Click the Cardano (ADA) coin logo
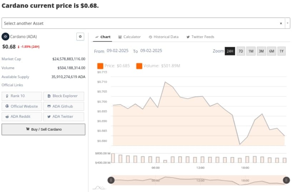The height and width of the screenshot is (192, 295). [x=5, y=36]
